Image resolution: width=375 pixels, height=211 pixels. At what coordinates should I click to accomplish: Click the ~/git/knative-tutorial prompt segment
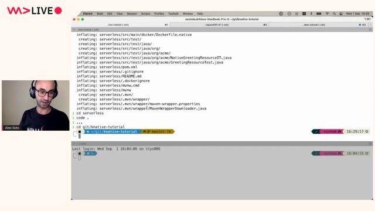tap(112, 131)
